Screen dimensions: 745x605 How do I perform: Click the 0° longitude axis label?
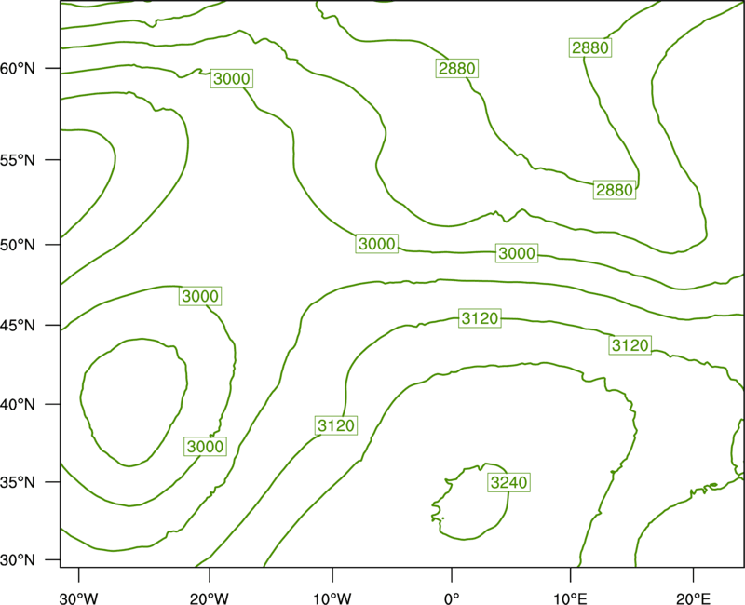tap(452, 598)
